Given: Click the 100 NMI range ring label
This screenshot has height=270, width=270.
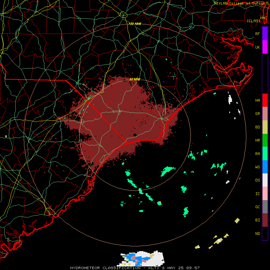Looking at the screenshot, I should pos(135,24).
